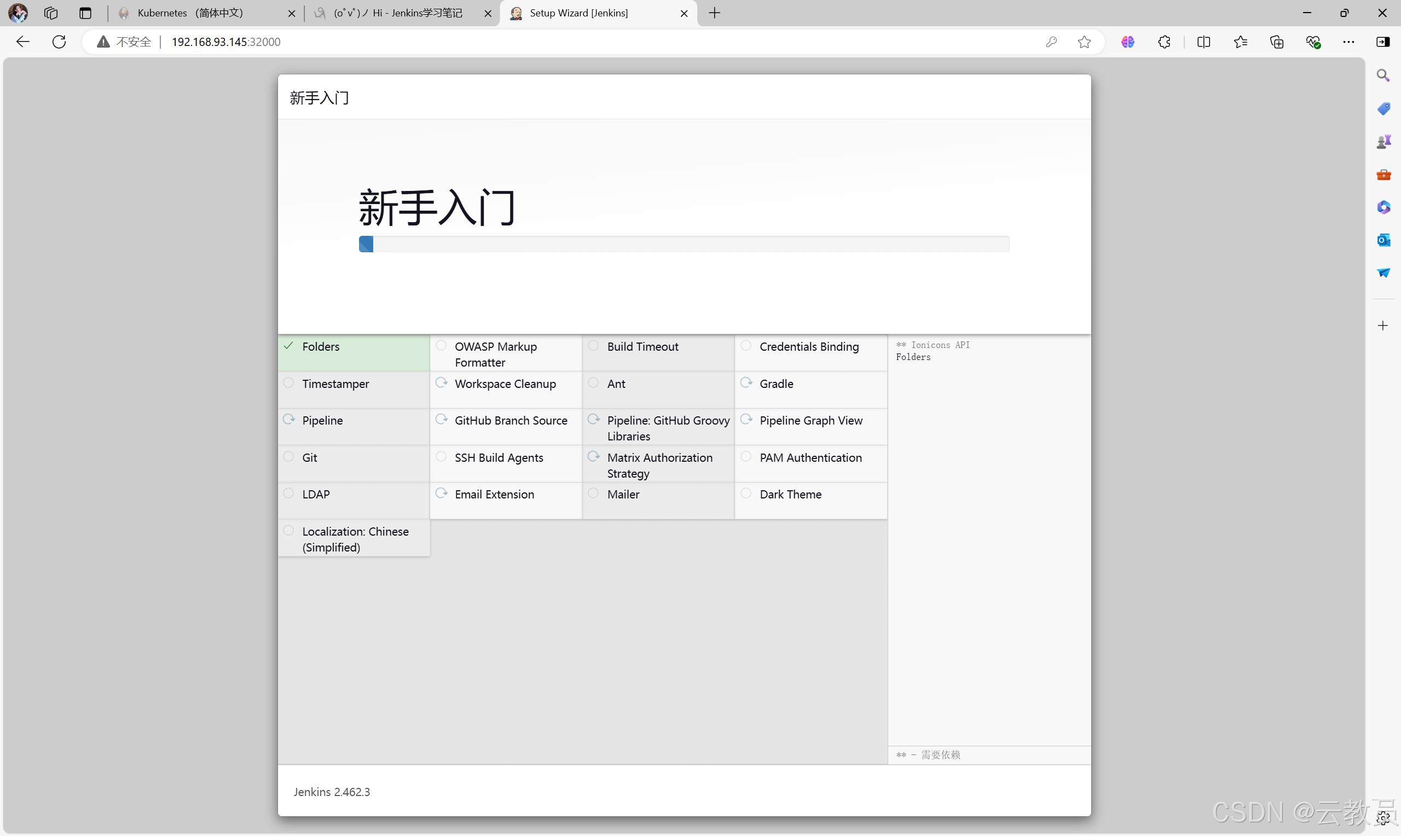Click the Jenkins 2.462.3 version text
Image resolution: width=1401 pixels, height=836 pixels.
coord(332,792)
